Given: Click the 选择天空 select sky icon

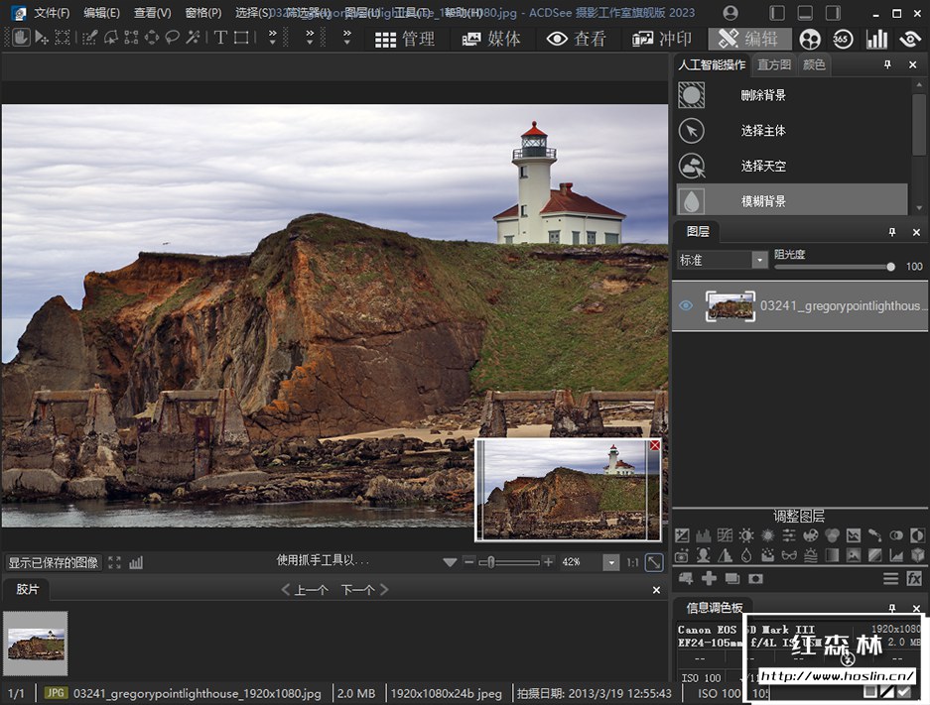Looking at the screenshot, I should point(692,166).
